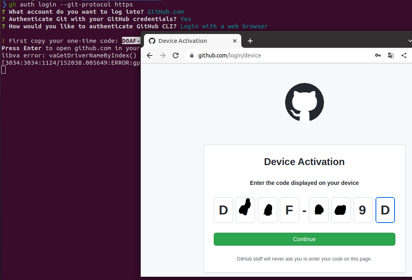Screen dimensions: 412x280
Task: Click the browser forward arrow
Action: point(163,55)
